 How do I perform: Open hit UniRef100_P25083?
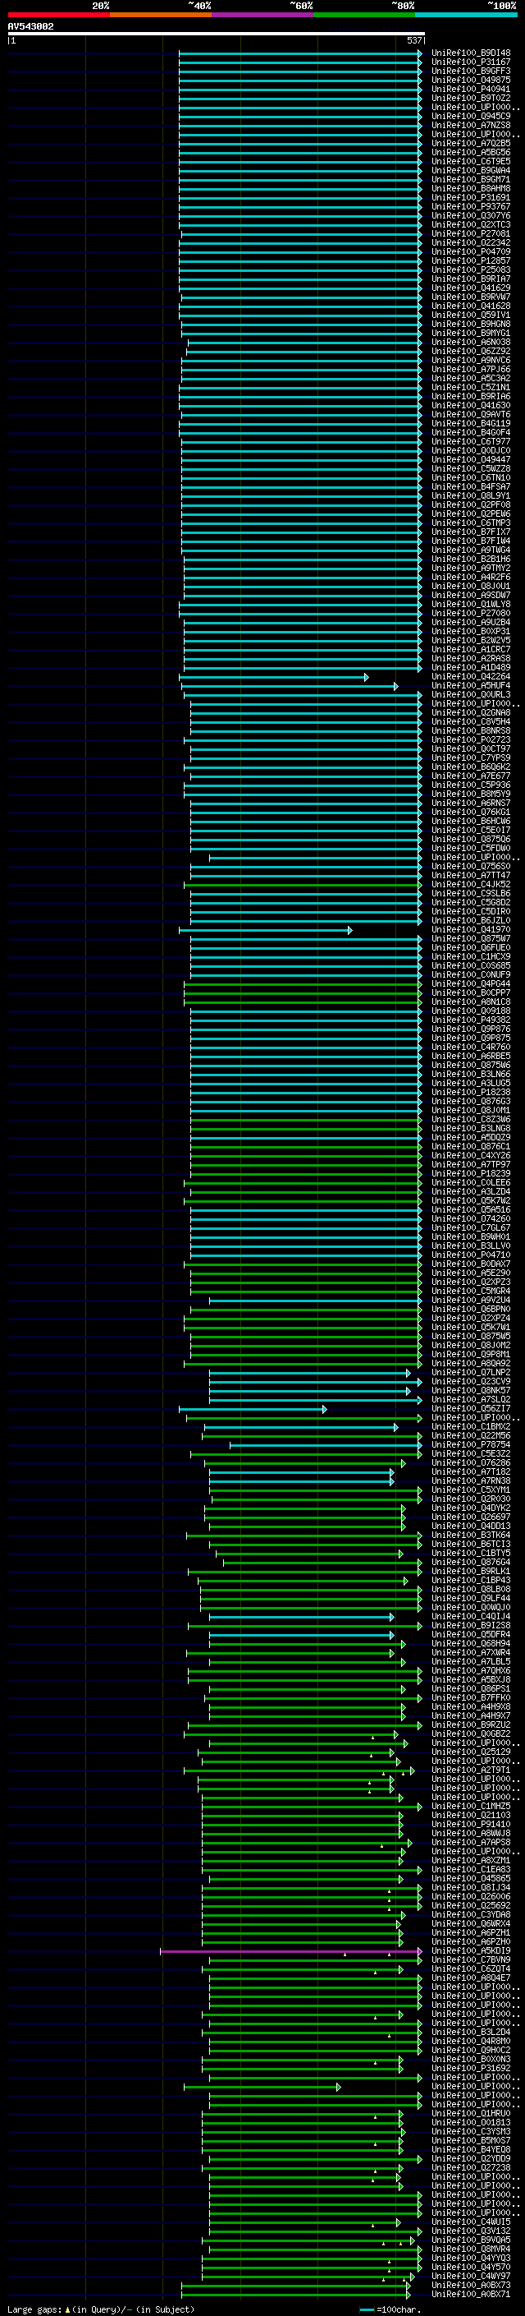click(x=470, y=269)
